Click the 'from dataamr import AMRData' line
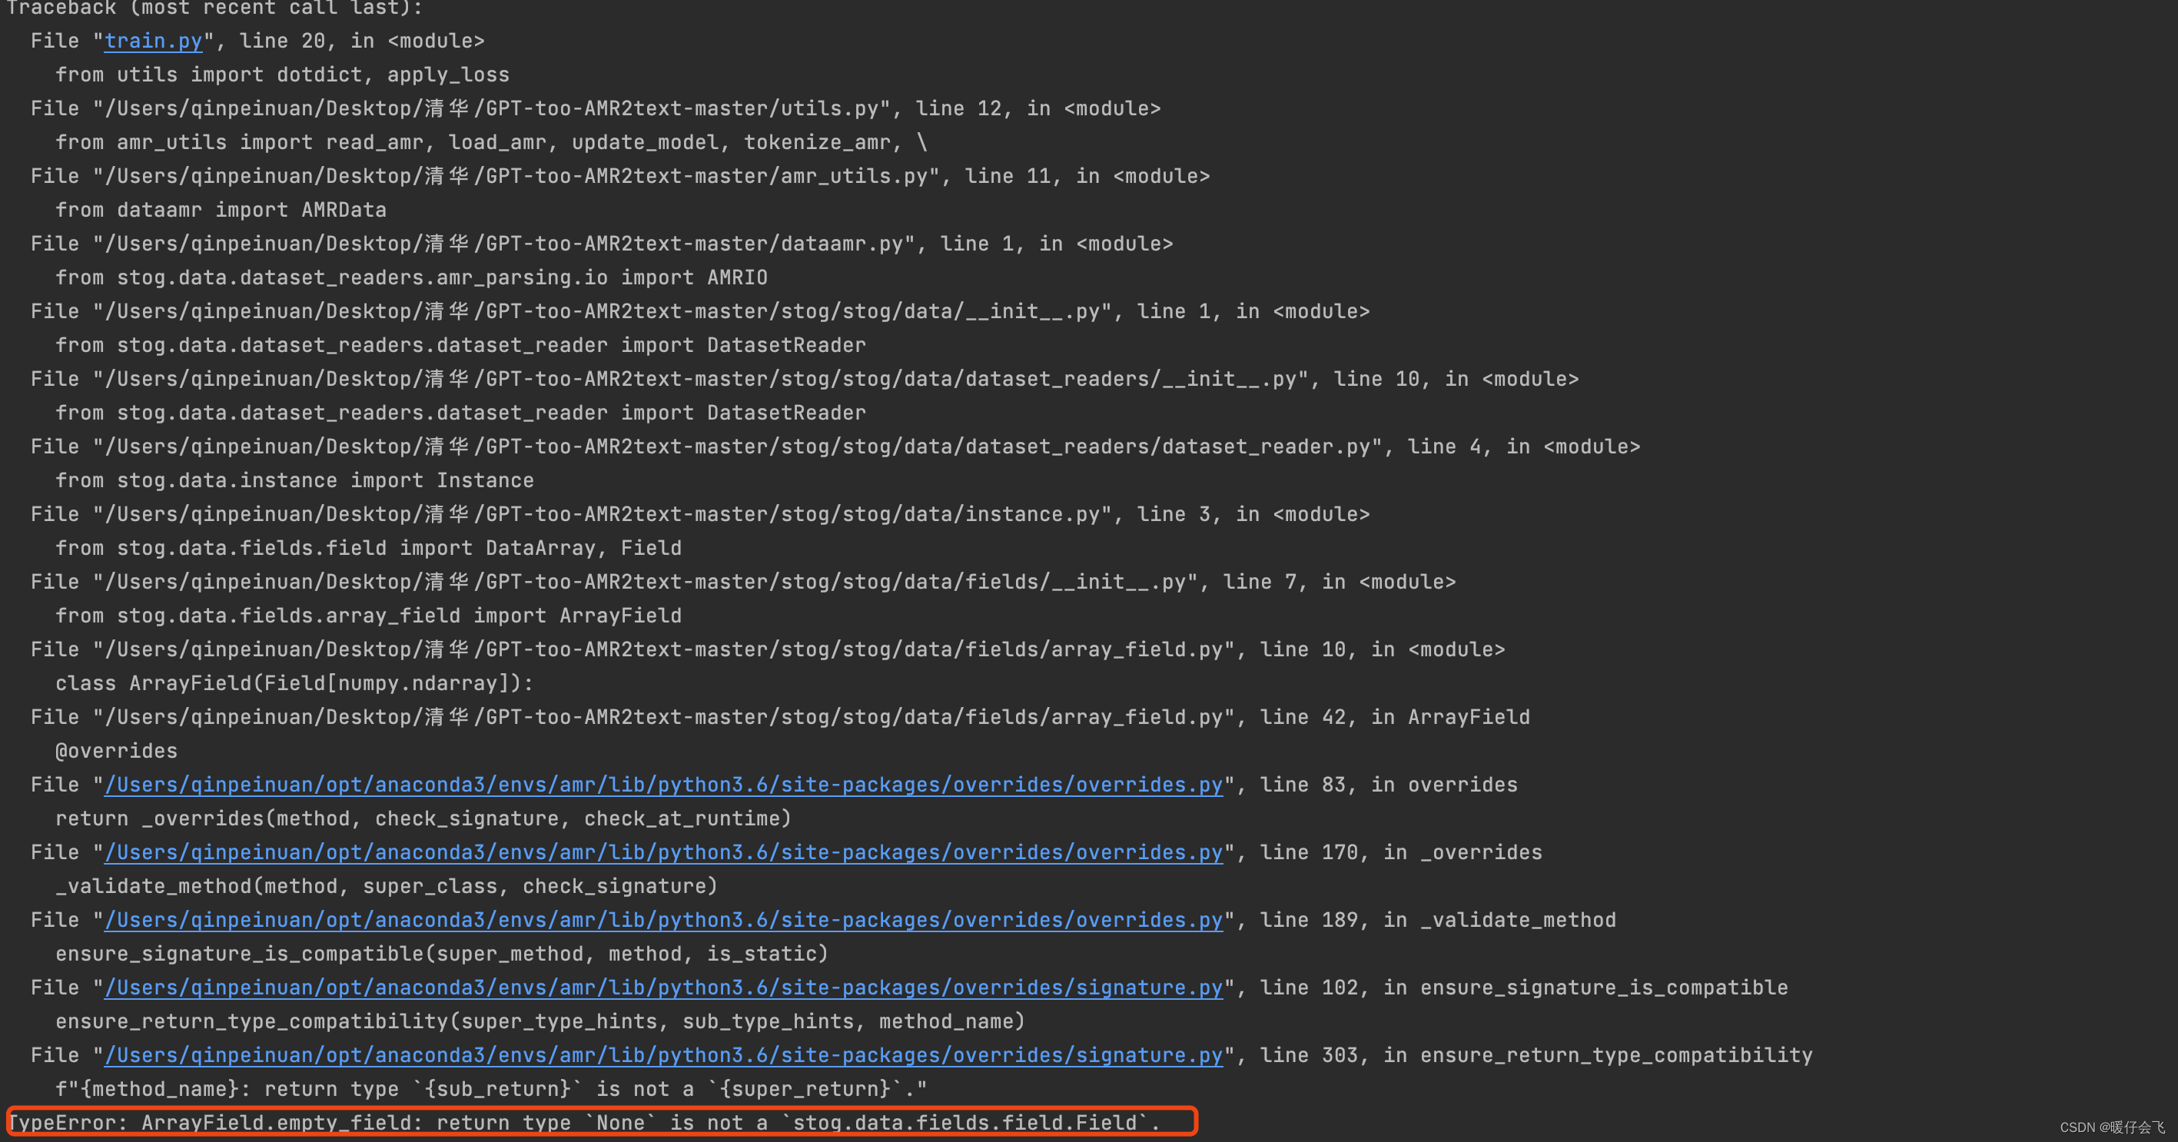The height and width of the screenshot is (1142, 2178). tap(221, 210)
